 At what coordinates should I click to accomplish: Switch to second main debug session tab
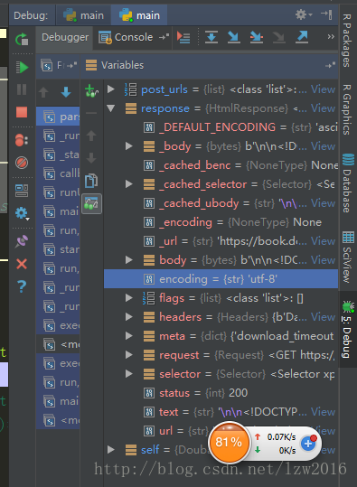pyautogui.click(x=139, y=15)
